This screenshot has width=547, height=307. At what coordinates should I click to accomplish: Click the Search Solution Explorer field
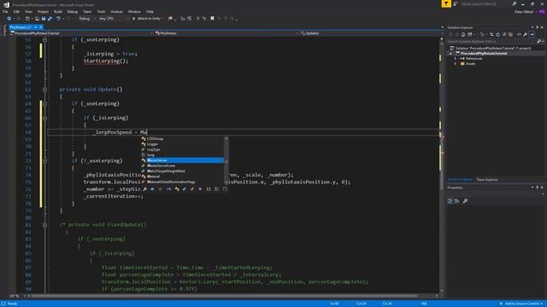coord(492,42)
